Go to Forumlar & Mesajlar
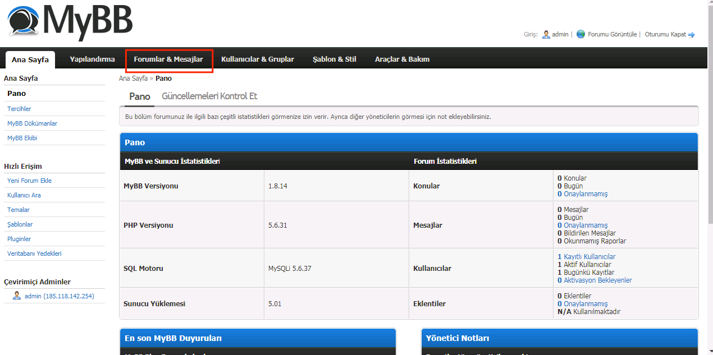The height and width of the screenshot is (355, 713). pos(168,59)
